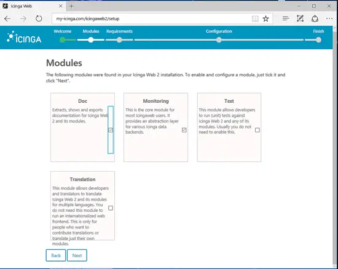Image resolution: width=338 pixels, height=269 pixels.
Task: Click the browser back arrow
Action: 7,19
